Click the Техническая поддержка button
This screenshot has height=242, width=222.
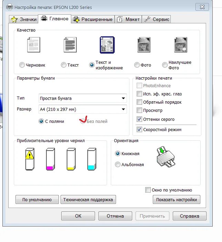(x=88, y=199)
